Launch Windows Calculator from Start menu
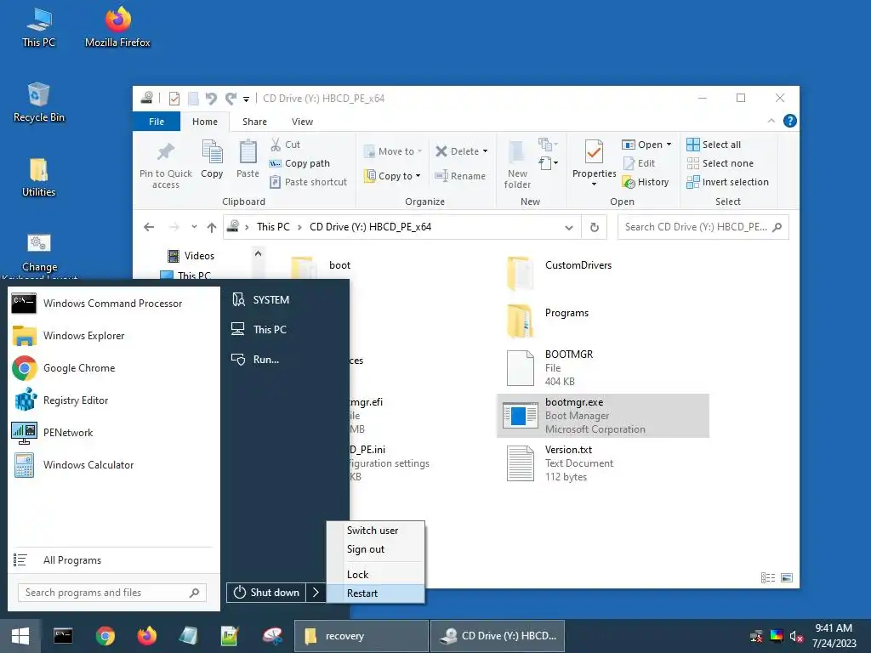This screenshot has width=871, height=653. (x=113, y=465)
